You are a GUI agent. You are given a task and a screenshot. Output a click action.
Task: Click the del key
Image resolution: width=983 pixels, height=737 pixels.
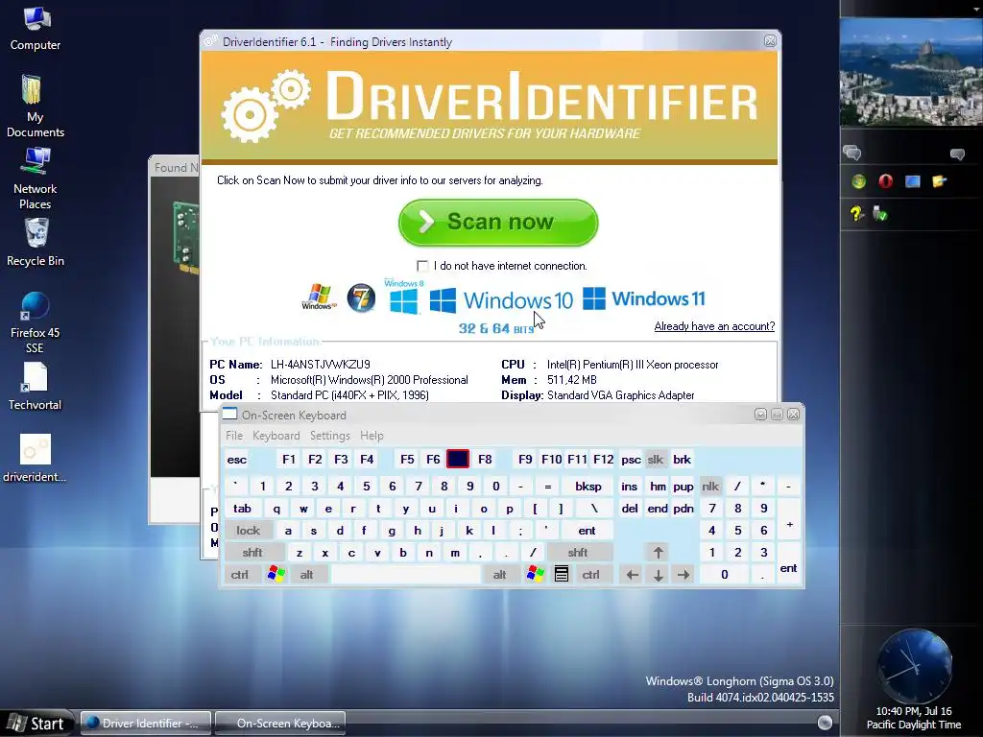coord(630,509)
